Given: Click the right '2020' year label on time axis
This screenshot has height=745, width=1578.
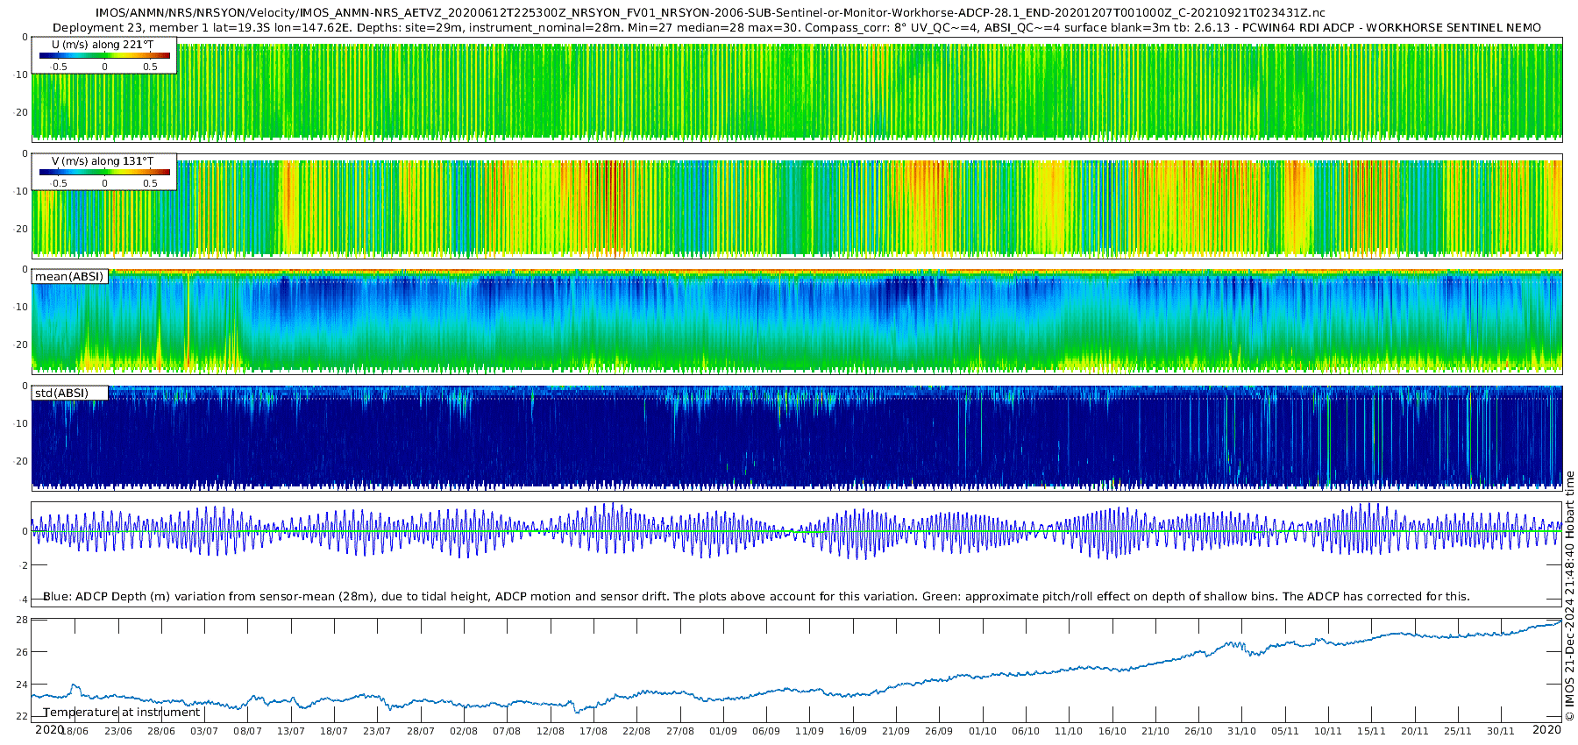Looking at the screenshot, I should tap(1546, 730).
